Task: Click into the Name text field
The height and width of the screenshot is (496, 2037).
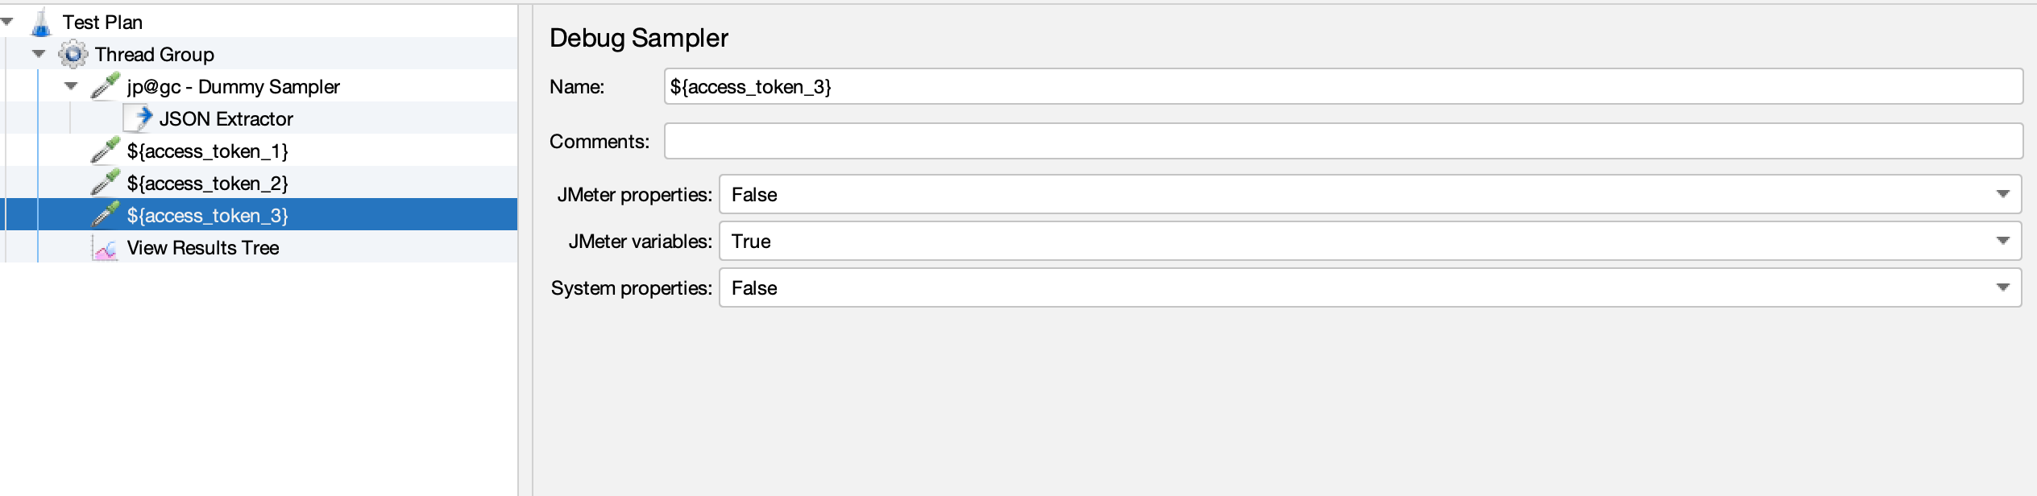Action: click(x=1342, y=86)
